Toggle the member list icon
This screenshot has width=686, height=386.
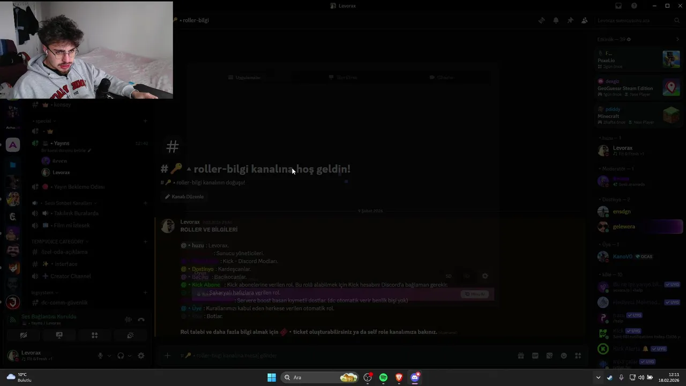tap(584, 20)
